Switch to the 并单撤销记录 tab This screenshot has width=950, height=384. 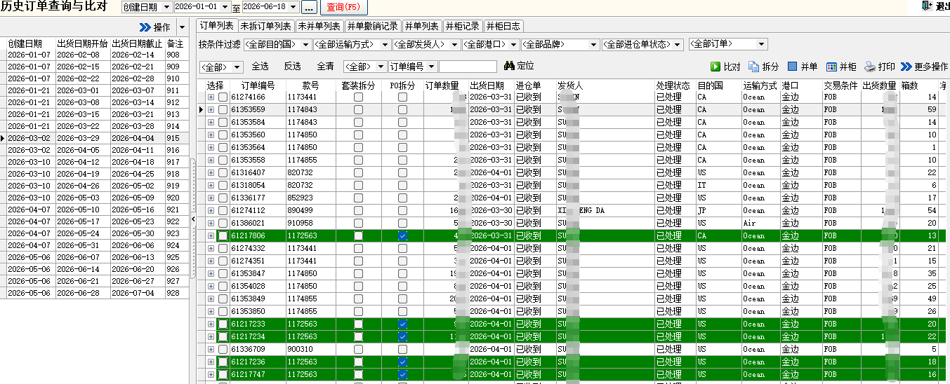pyautogui.click(x=372, y=26)
